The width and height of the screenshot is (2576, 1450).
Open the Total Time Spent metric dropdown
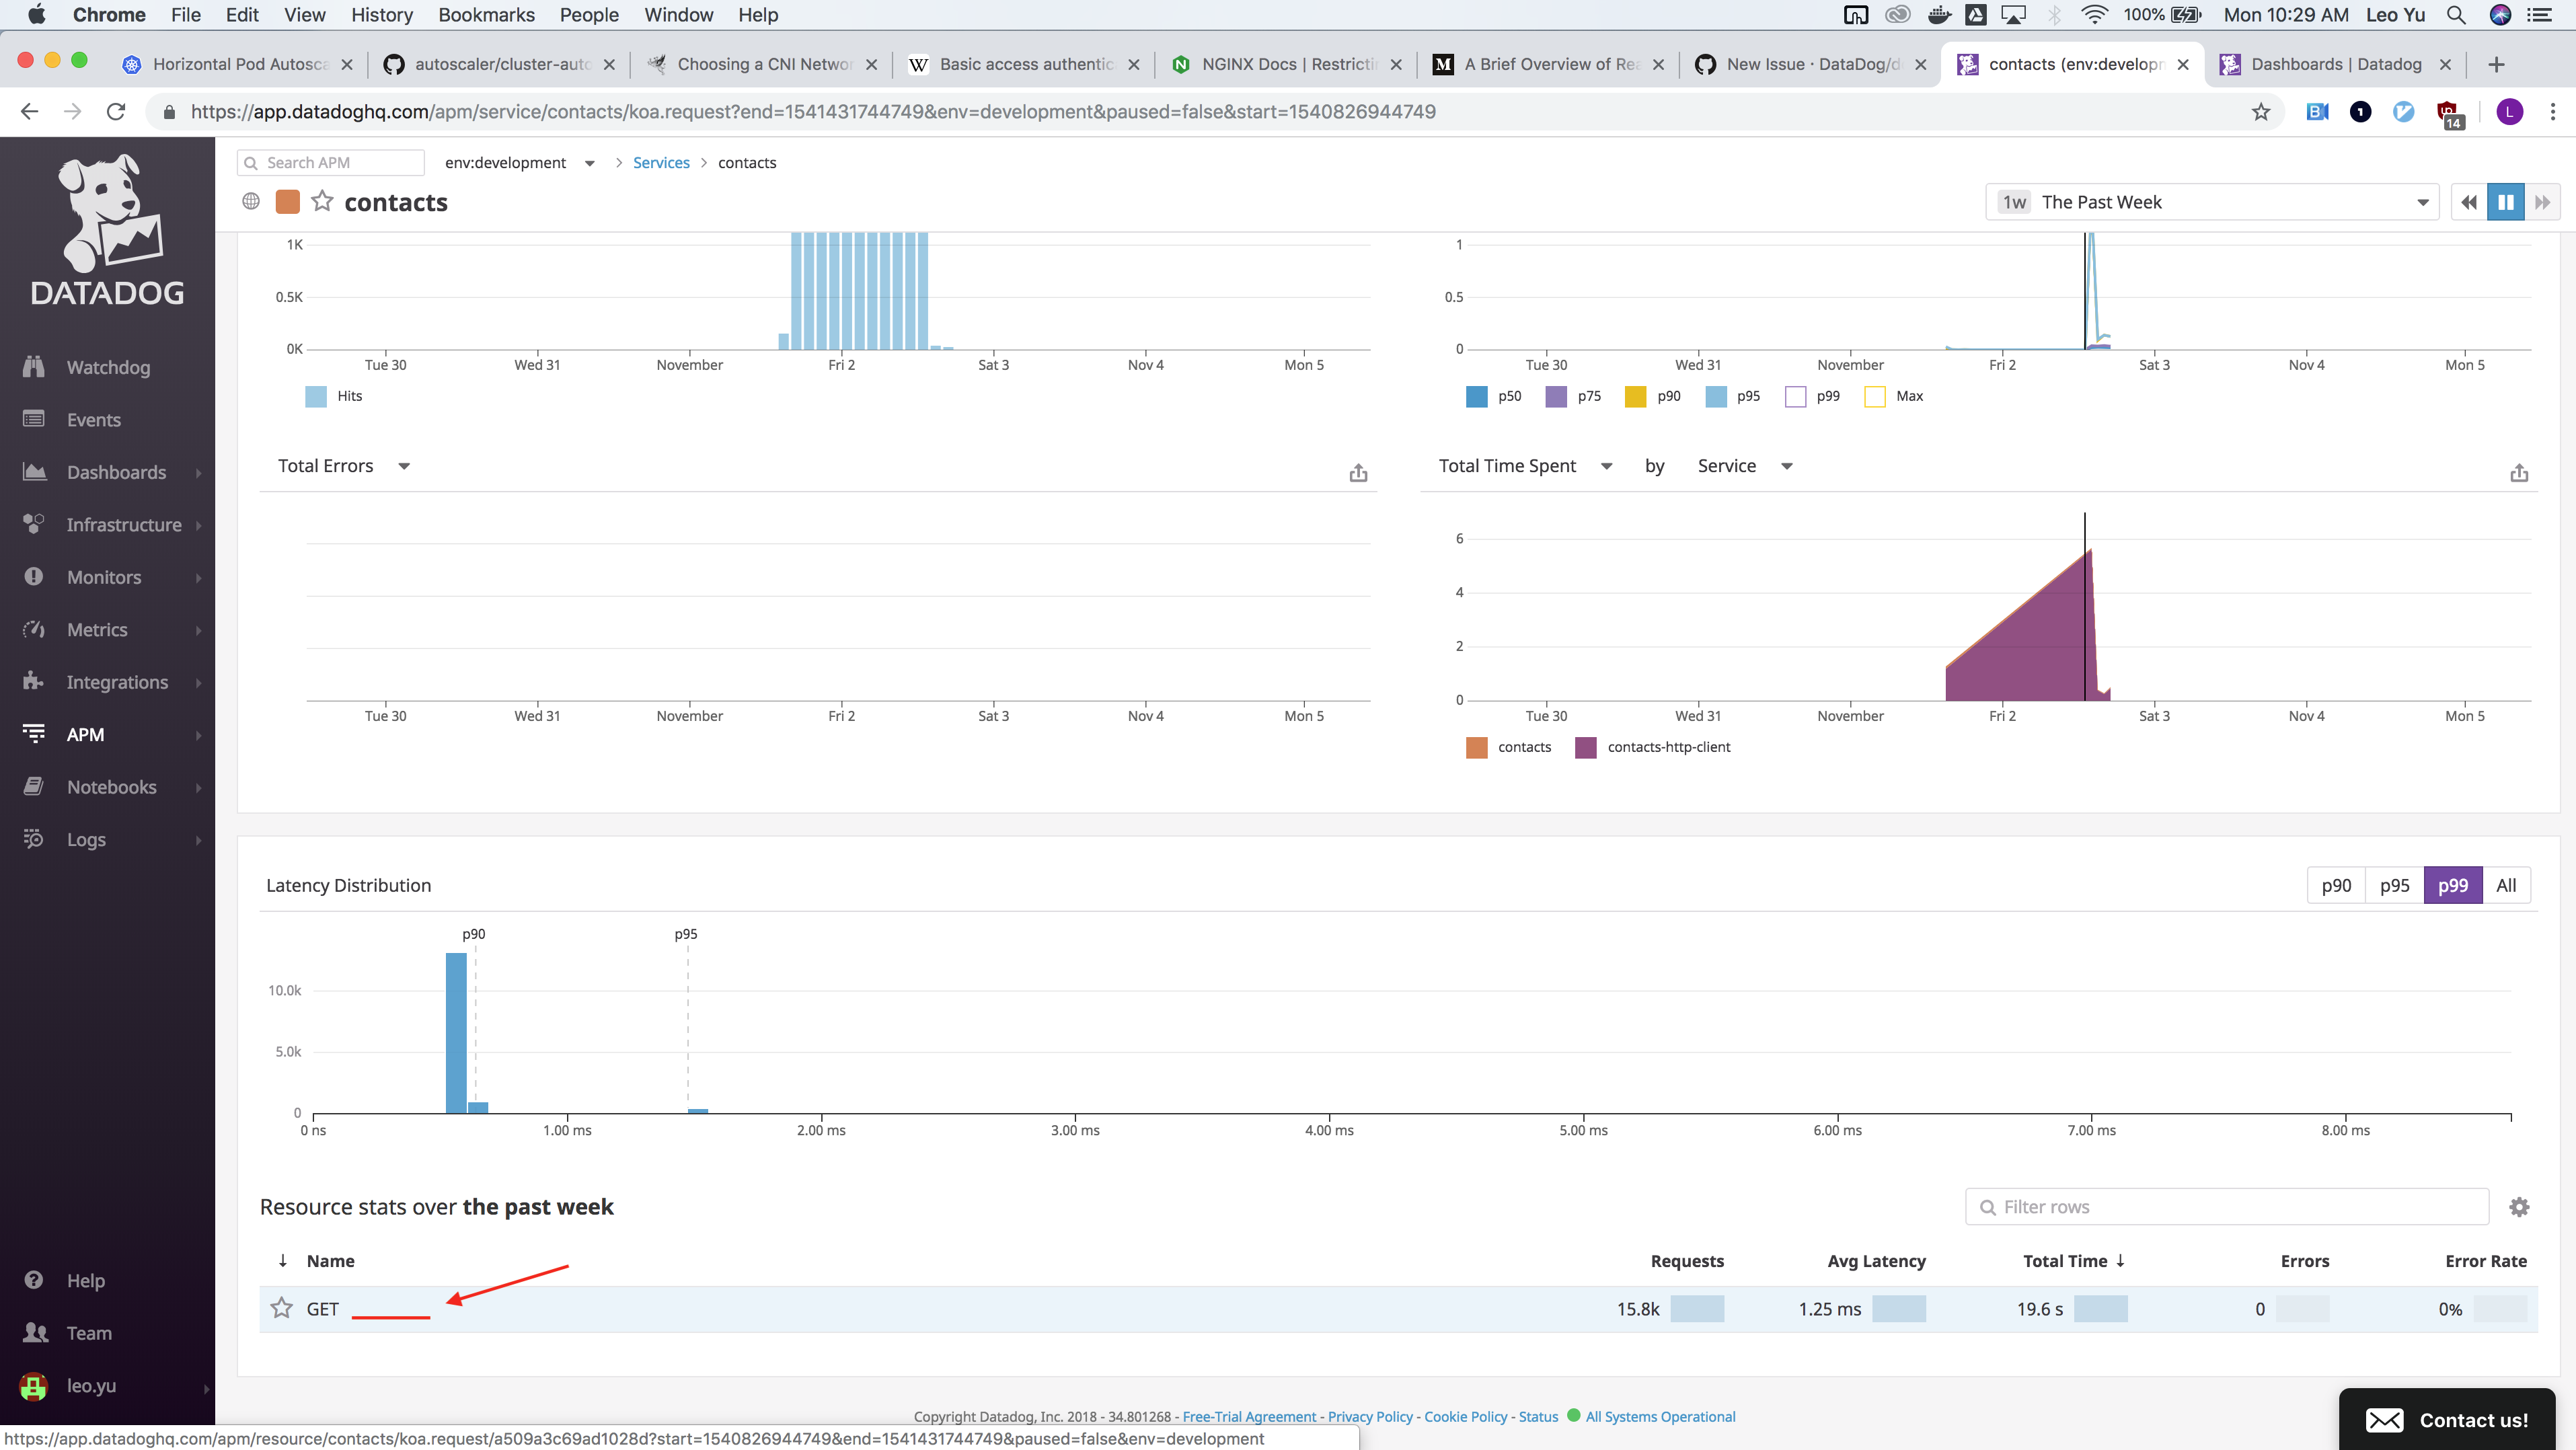1606,466
